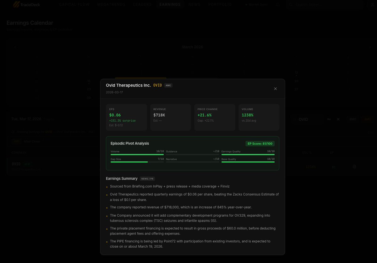Click the Volume 1238% card
377x263 pixels.
[259, 117]
